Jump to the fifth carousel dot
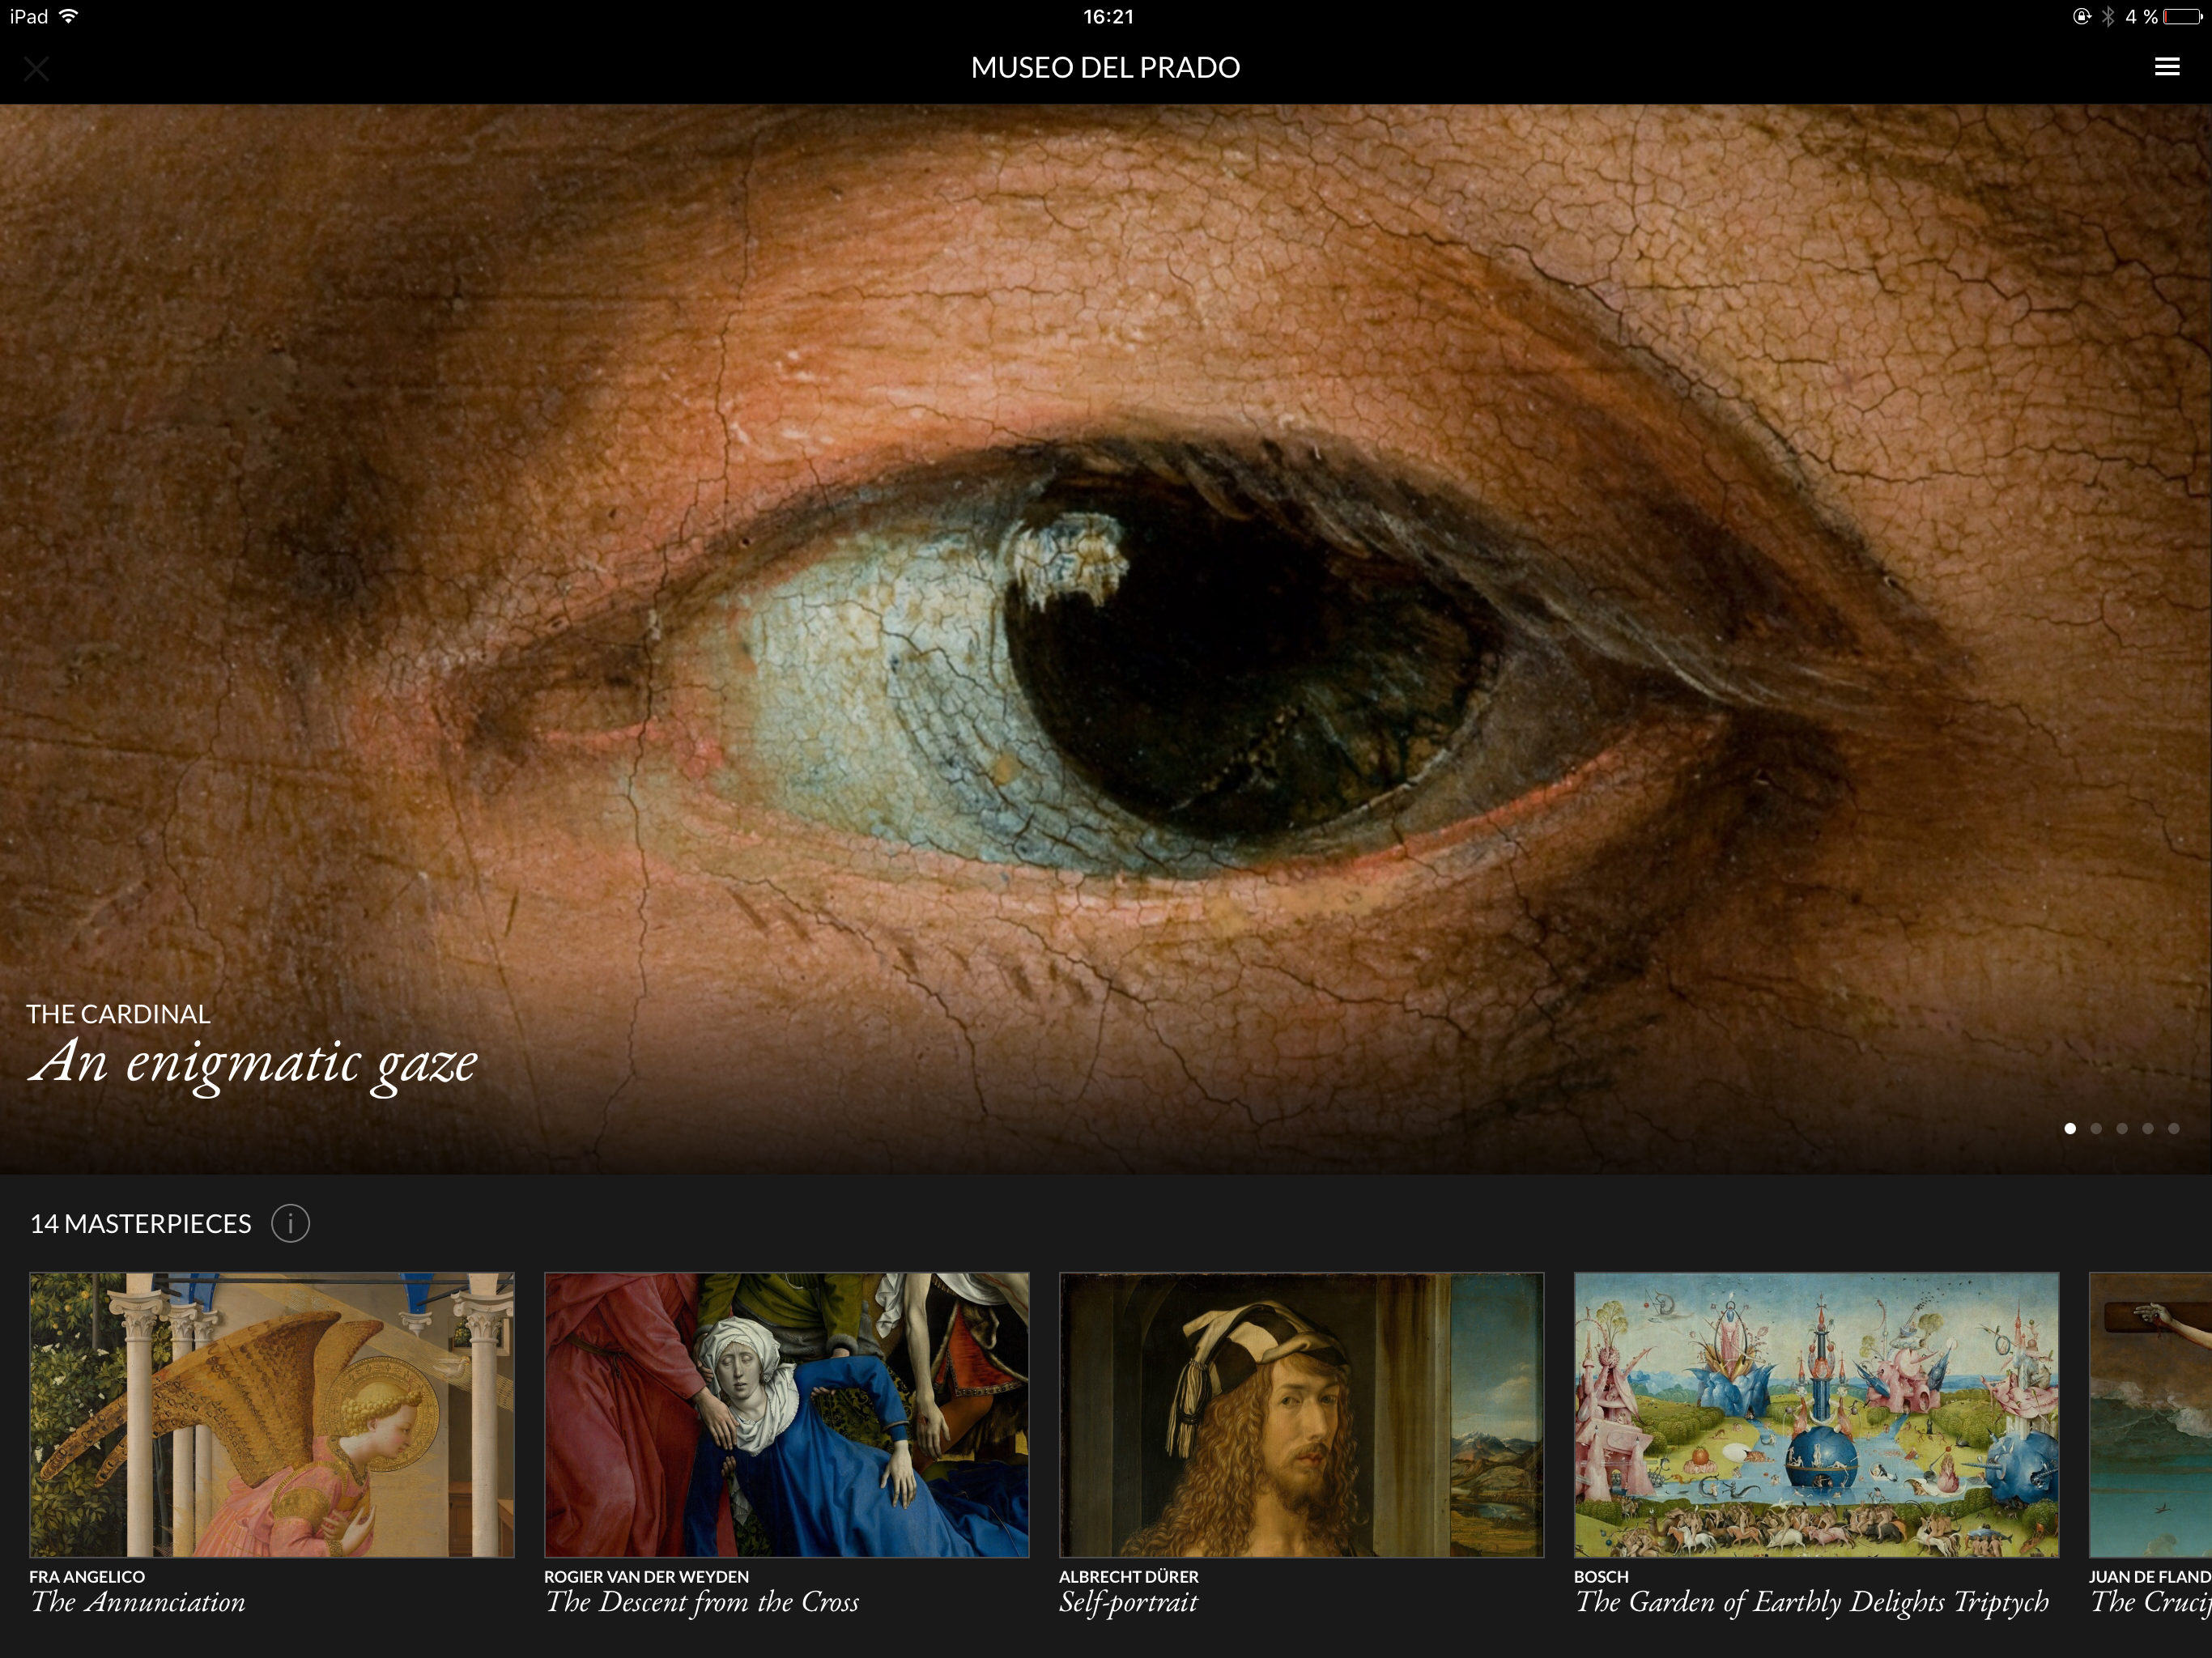This screenshot has width=2212, height=1658. [x=2174, y=1128]
